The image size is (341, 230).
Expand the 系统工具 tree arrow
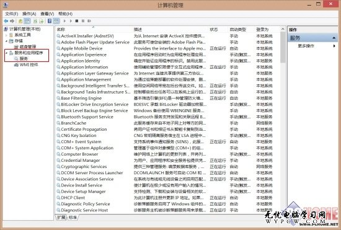tap(6, 35)
